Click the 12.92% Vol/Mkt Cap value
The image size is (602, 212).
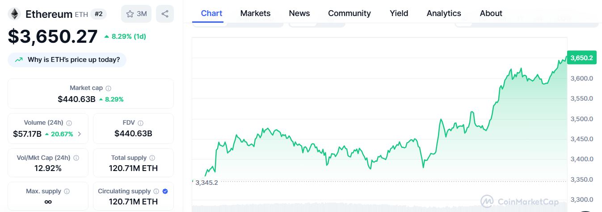click(x=48, y=168)
